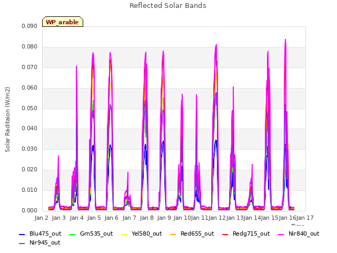Select the Grn535_out legend label
Screen dimensions: 337x253
point(96,234)
